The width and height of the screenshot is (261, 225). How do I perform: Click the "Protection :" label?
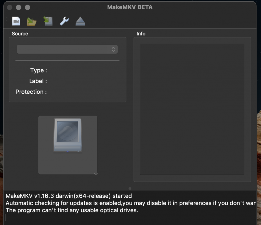tap(31, 92)
